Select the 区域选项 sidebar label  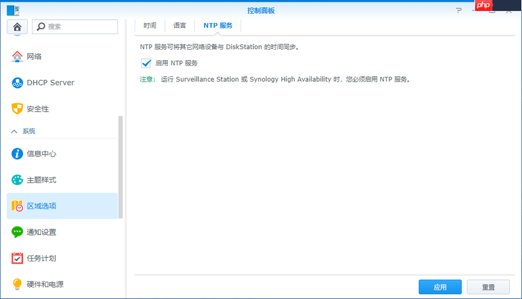click(x=41, y=206)
